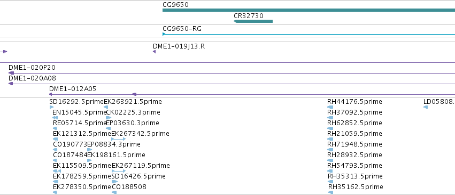Select the RH28932.5prime label

tap(354, 155)
